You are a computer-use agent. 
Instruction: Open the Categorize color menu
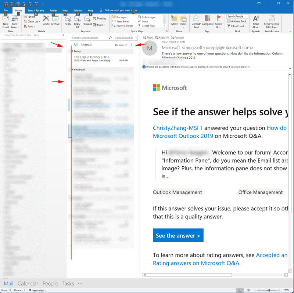(208, 22)
